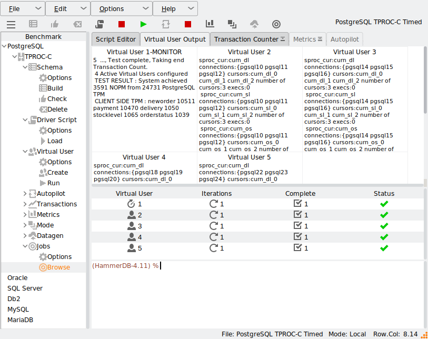Click the complete checkbox for virtual user 2
Viewport: 428px width, 339px height.
pos(297,215)
